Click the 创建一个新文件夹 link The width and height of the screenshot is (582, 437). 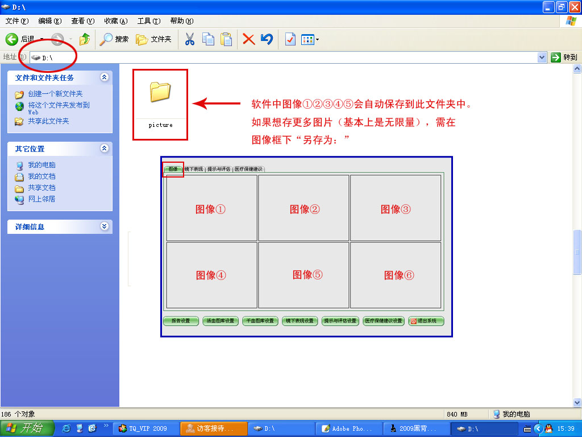(55, 94)
